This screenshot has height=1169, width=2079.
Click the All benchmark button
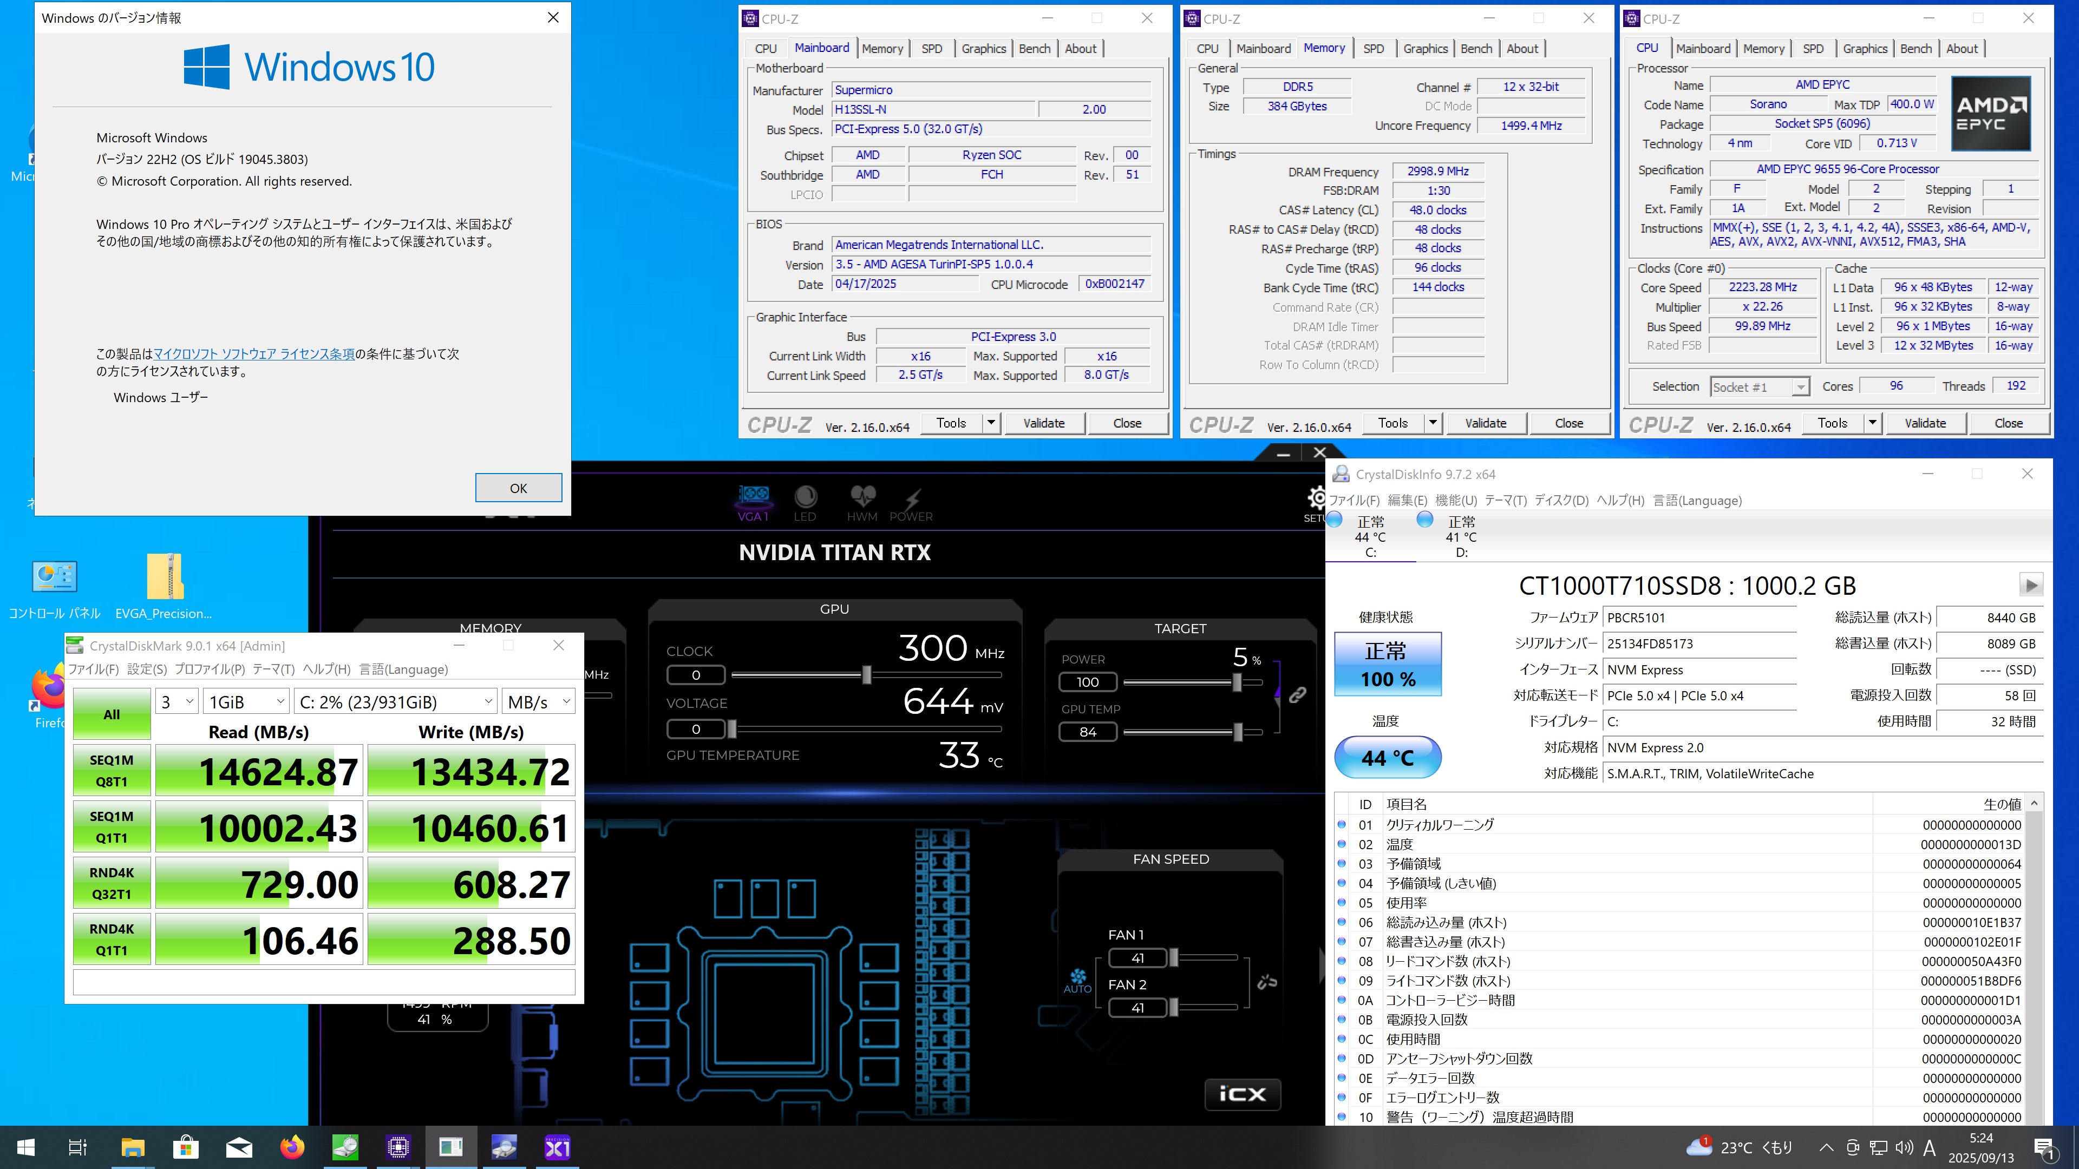(x=112, y=714)
